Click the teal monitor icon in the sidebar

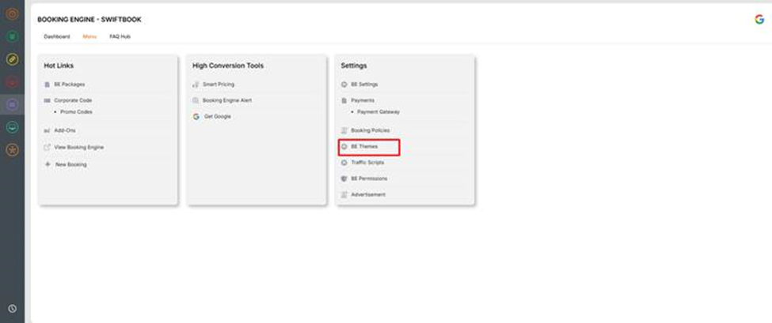pyautogui.click(x=12, y=126)
